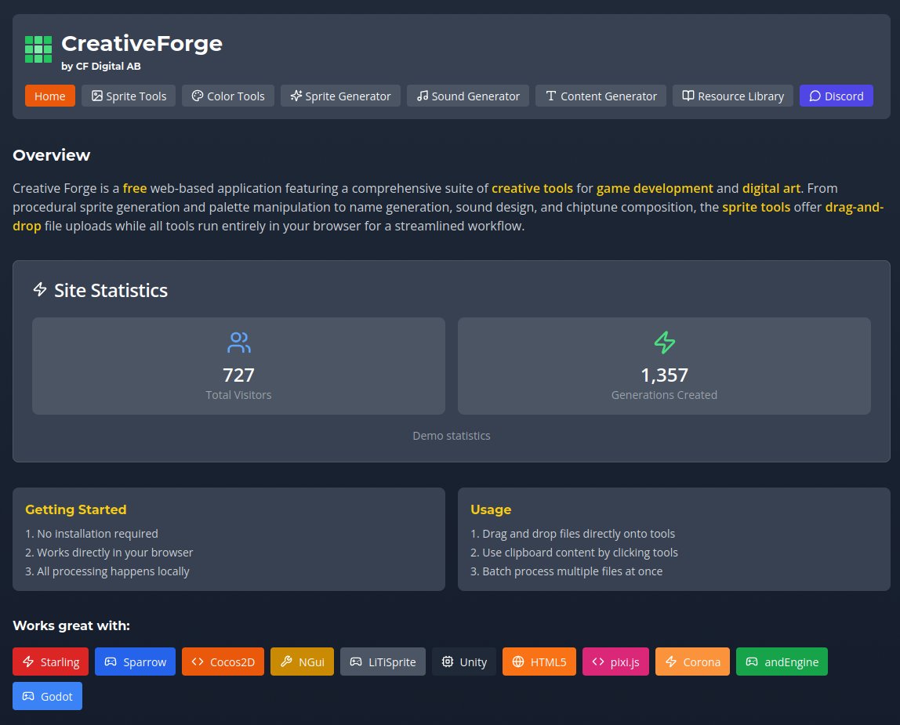900x725 pixels.
Task: Click the music note icon on Sound Generator
Action: [x=423, y=96]
